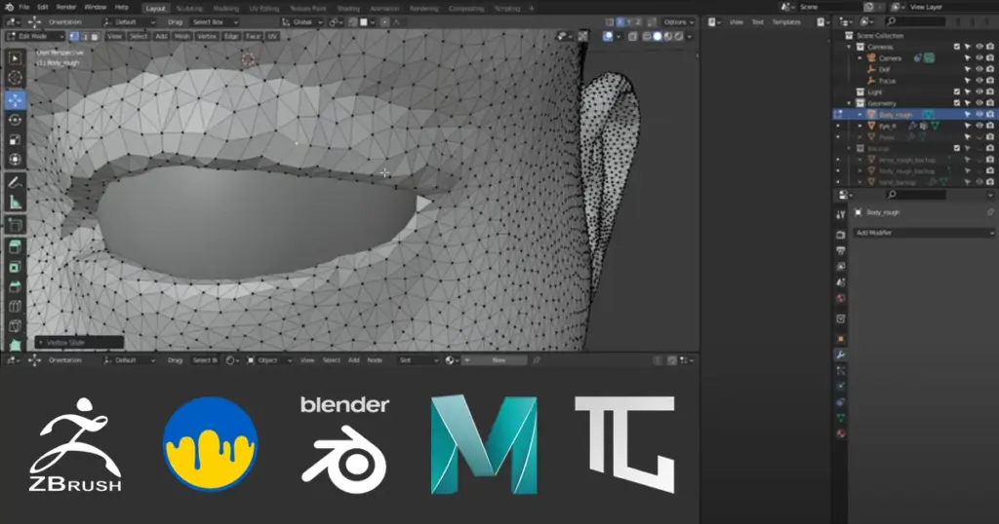The width and height of the screenshot is (999, 524).
Task: Hide the Camera object via eye icon
Action: 979,57
